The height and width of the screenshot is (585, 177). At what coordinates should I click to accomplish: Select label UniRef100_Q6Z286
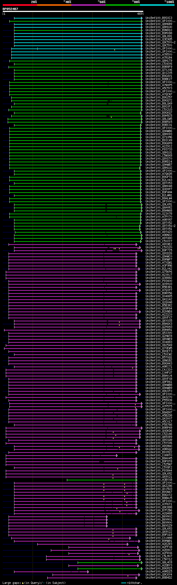click(159, 486)
